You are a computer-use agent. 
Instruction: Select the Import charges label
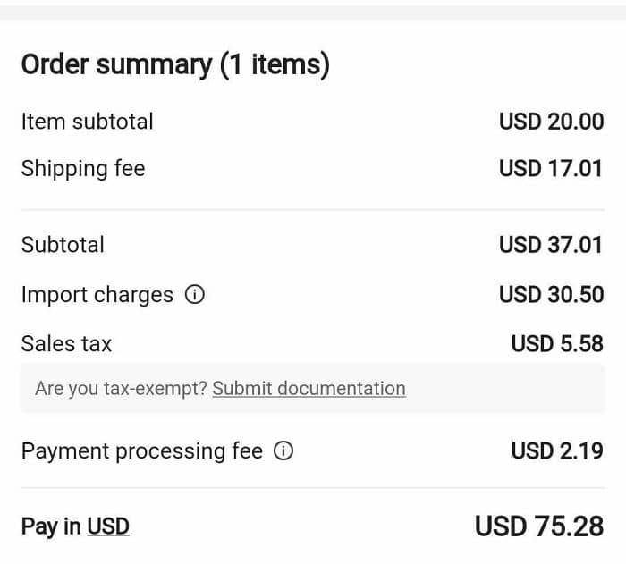click(x=97, y=295)
